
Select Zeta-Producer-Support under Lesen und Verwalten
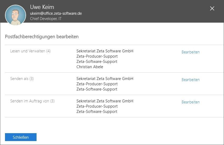[97, 56]
